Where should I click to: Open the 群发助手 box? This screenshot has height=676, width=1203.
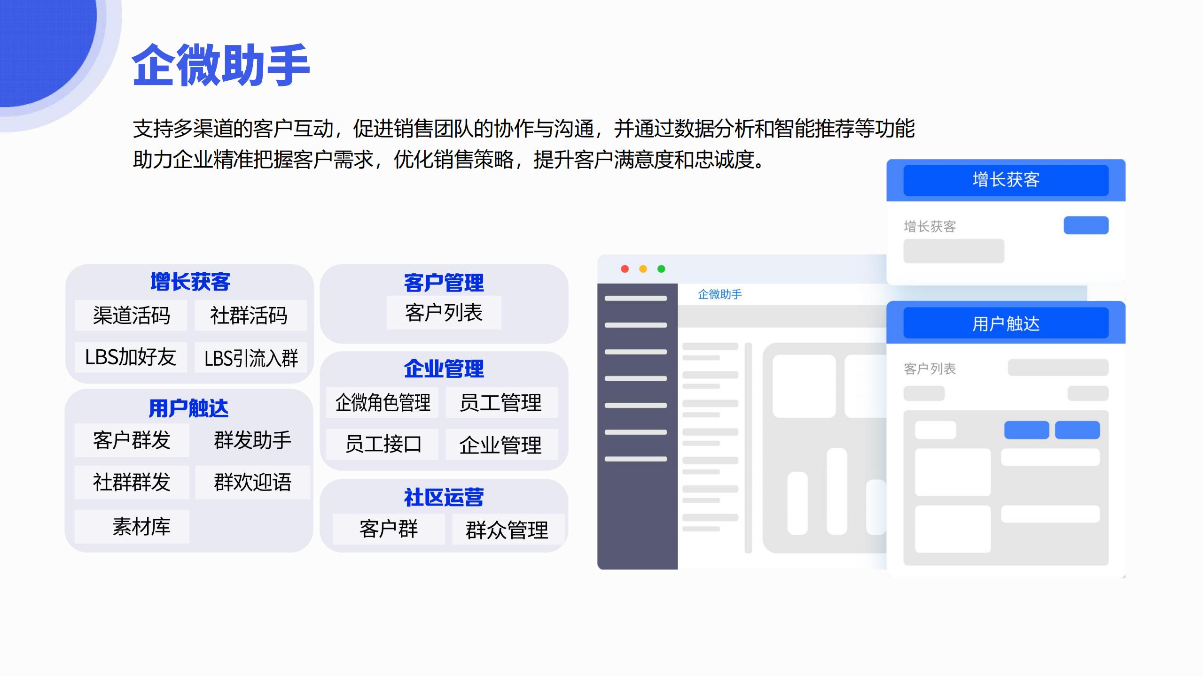(x=253, y=440)
